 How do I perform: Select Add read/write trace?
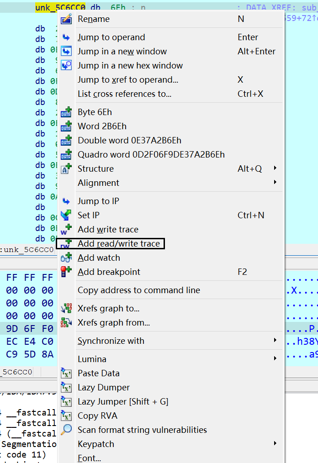point(119,244)
